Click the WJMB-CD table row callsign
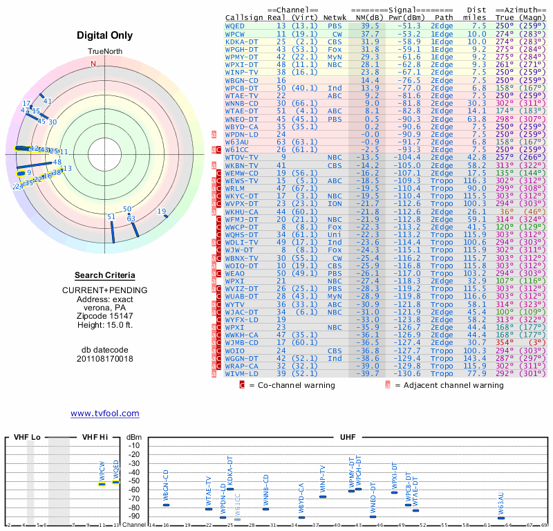 (241, 343)
